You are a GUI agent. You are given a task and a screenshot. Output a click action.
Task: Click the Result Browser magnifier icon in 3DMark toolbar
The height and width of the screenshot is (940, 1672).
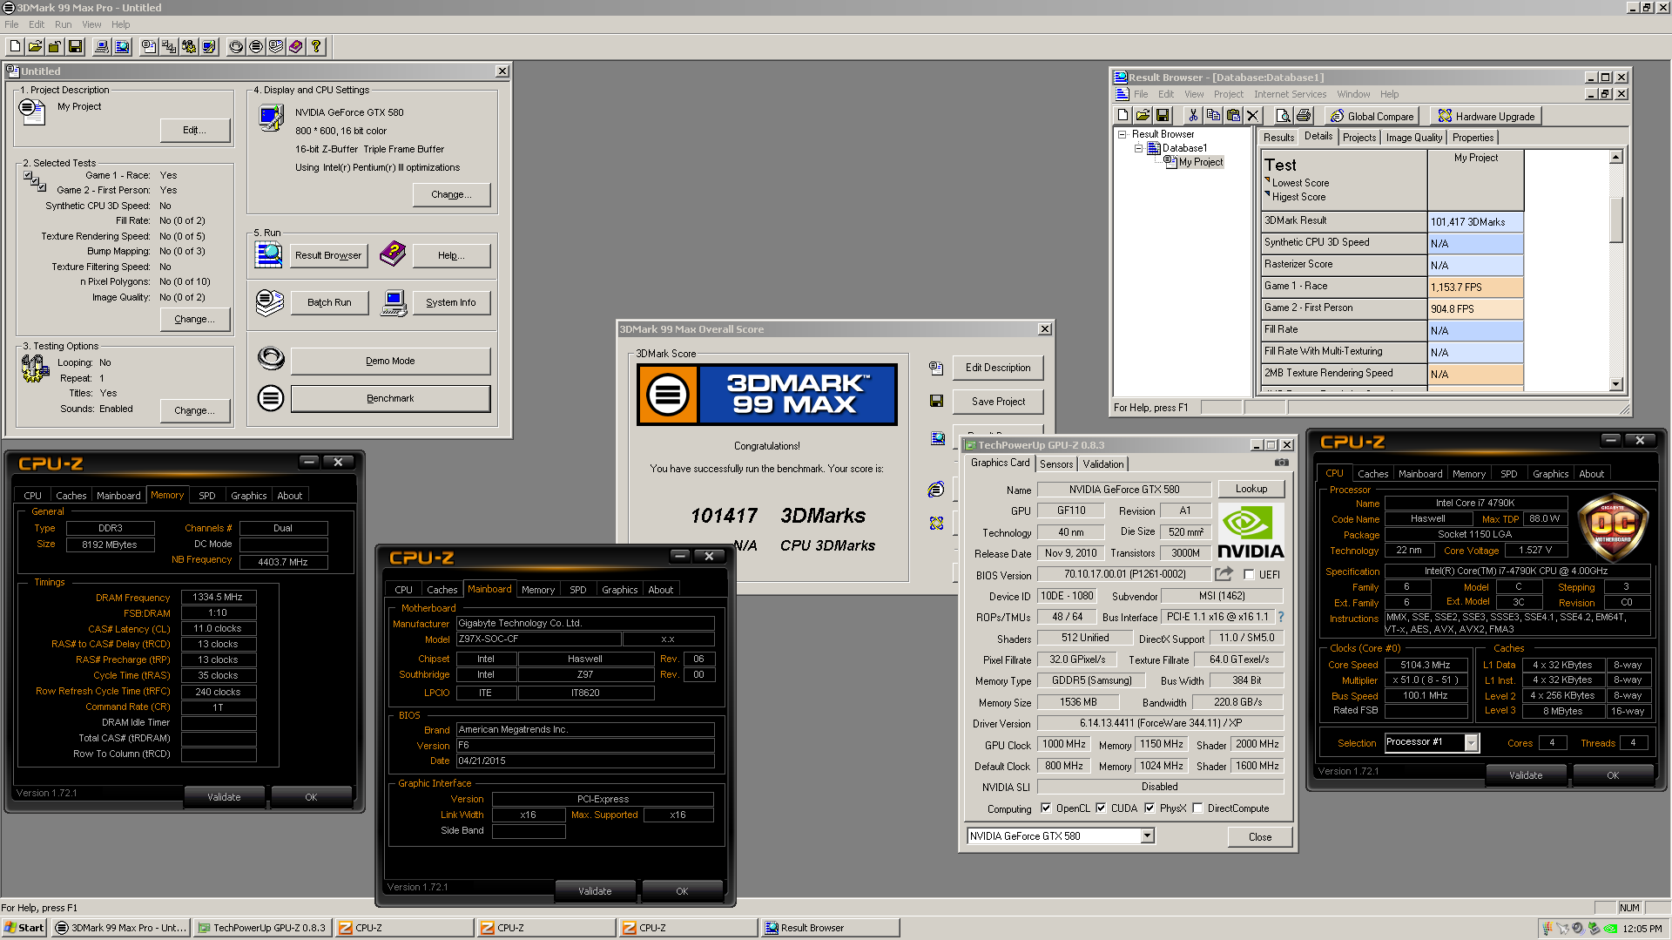(122, 47)
